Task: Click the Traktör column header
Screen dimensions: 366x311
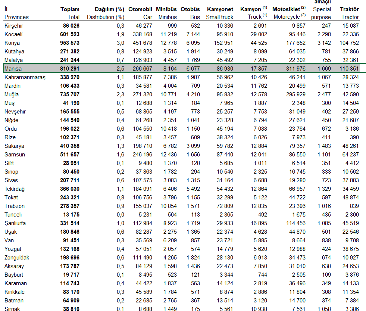Action: (x=349, y=9)
